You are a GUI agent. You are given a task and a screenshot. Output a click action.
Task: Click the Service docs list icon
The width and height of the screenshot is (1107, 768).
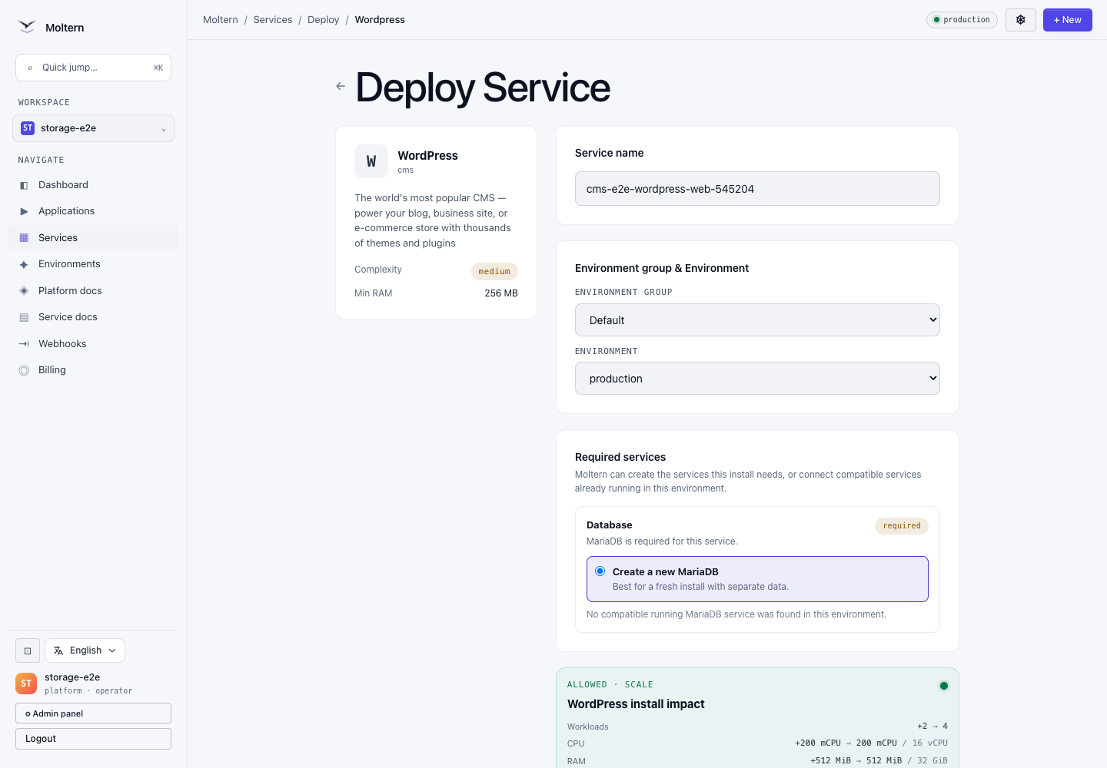tap(24, 317)
